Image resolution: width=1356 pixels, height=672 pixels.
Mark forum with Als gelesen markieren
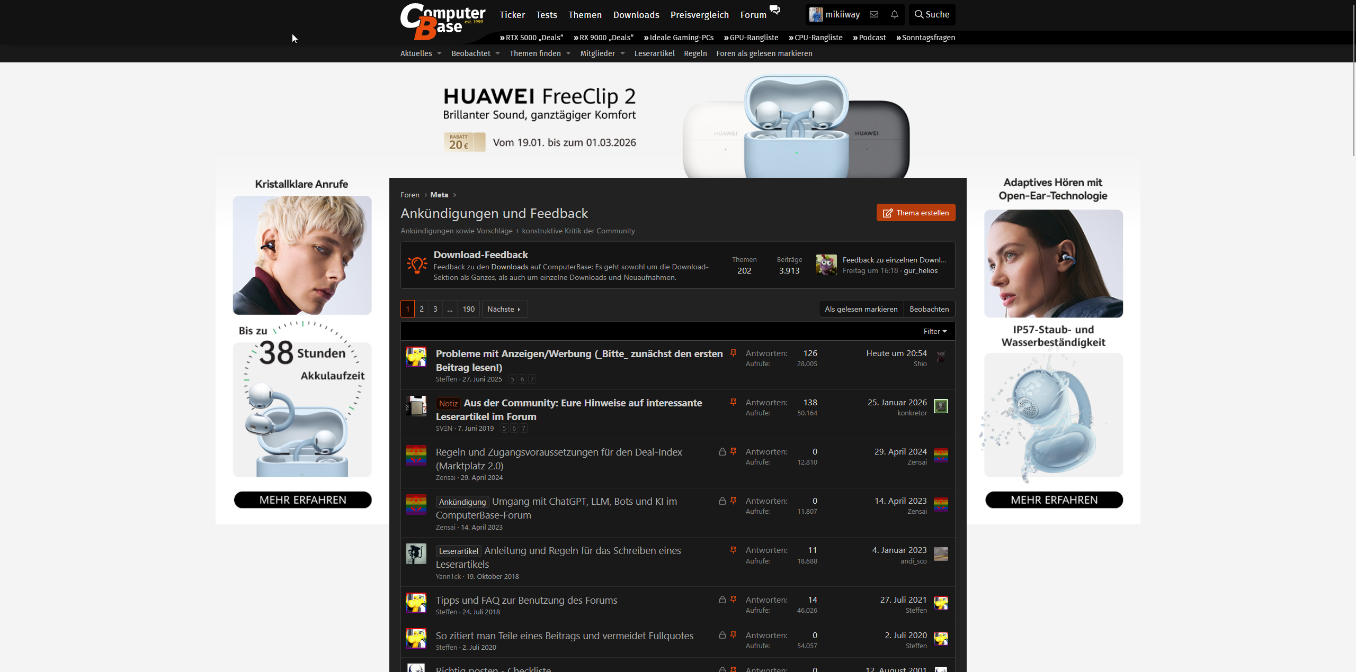861,309
